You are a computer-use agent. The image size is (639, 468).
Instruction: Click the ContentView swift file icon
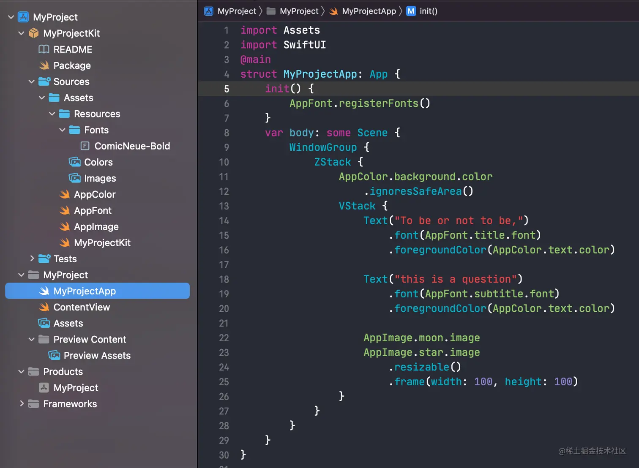point(44,307)
